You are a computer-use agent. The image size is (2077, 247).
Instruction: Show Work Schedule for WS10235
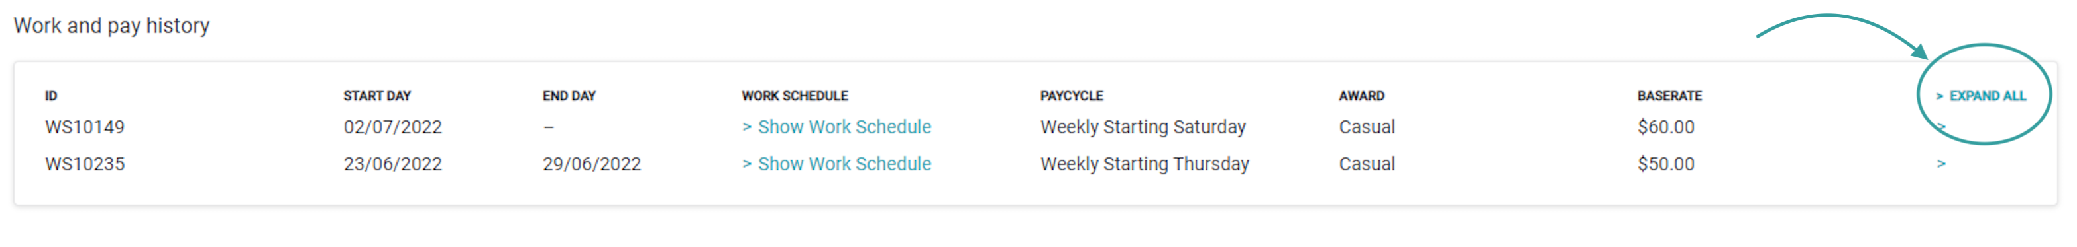[x=836, y=164]
